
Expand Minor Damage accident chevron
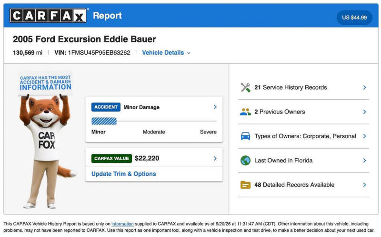215,107
